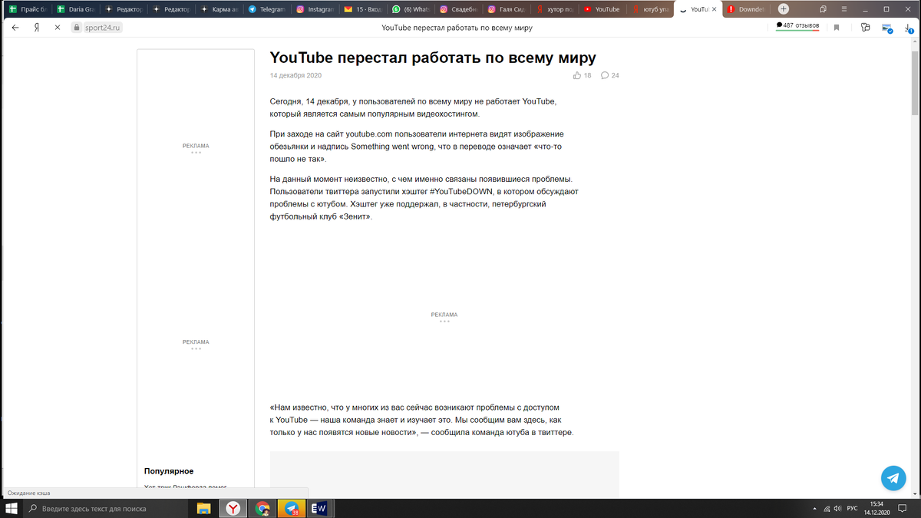Open the extensions icon next to the bookmark
The image size is (921, 518).
865,28
